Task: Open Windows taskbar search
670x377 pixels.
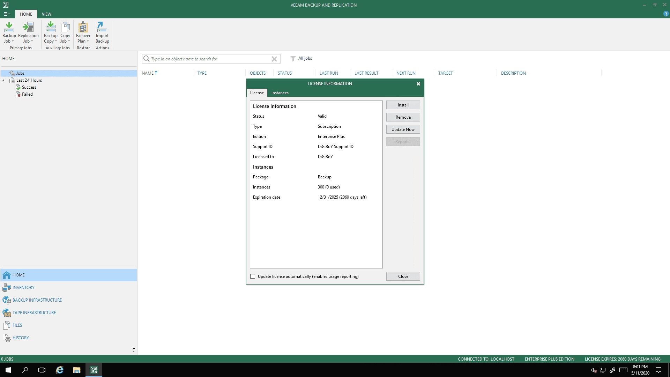Action: click(25, 370)
